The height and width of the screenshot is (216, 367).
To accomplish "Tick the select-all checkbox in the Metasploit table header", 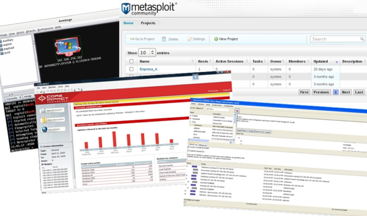I will pos(131,61).
